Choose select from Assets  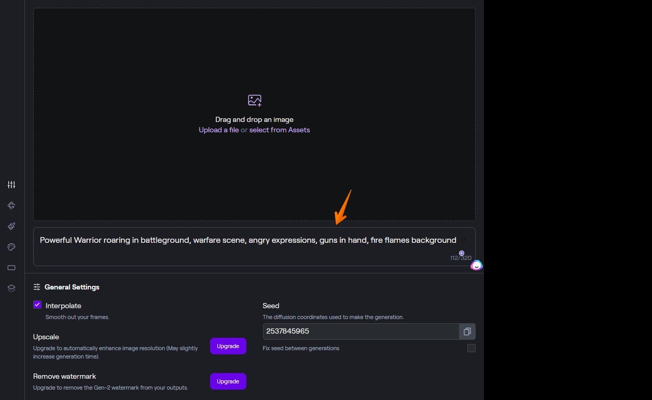pos(280,130)
